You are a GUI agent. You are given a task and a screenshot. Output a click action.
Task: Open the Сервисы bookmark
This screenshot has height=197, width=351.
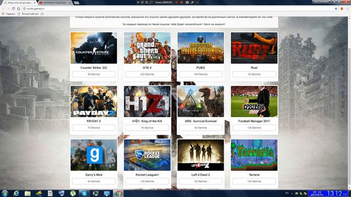pos(9,14)
